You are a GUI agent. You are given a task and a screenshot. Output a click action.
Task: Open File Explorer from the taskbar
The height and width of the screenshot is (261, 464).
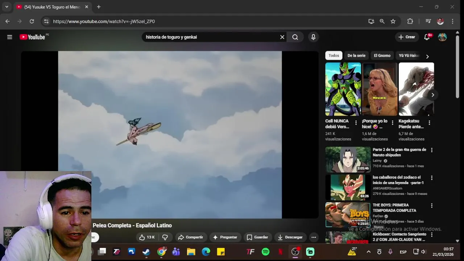tap(191, 252)
